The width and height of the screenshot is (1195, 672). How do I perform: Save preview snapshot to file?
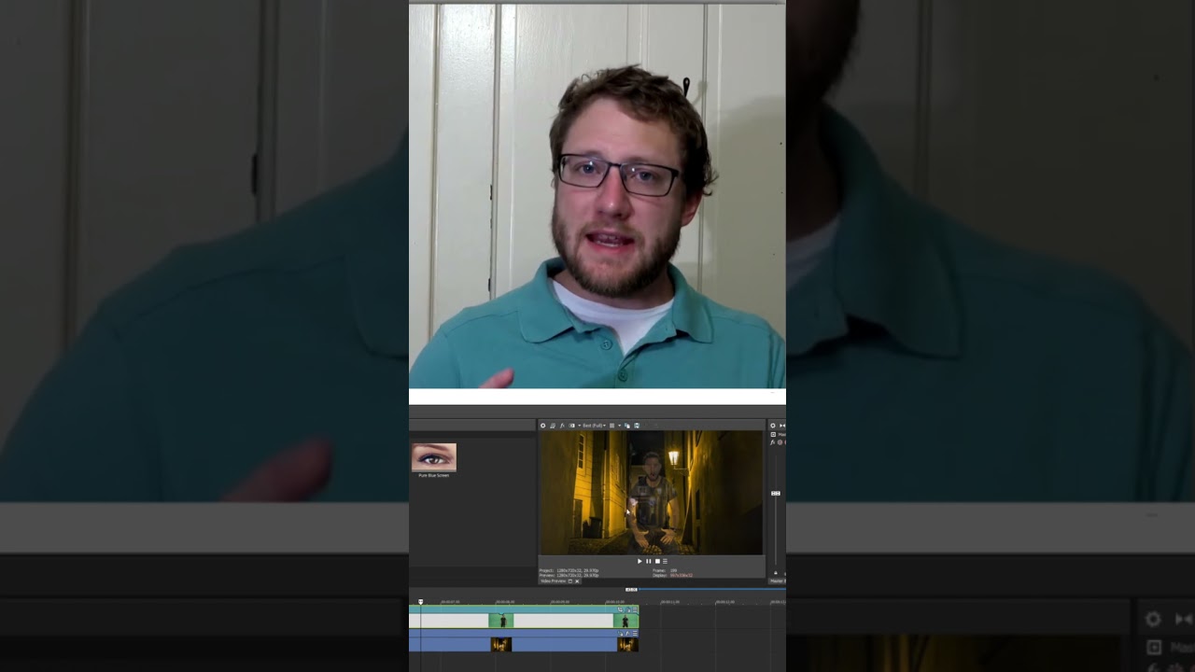click(x=637, y=426)
